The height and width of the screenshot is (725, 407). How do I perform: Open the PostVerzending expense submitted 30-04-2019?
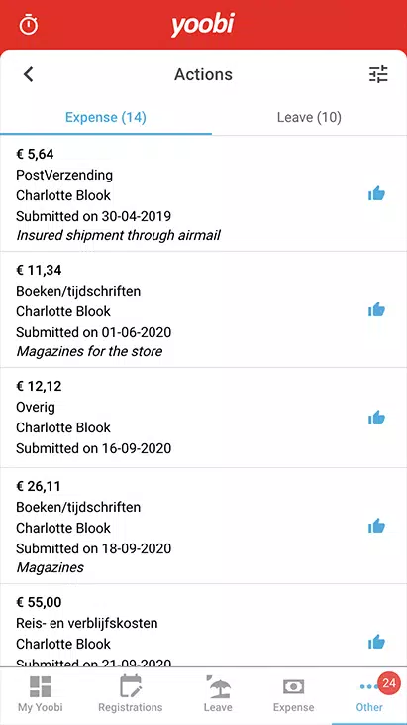click(x=204, y=194)
